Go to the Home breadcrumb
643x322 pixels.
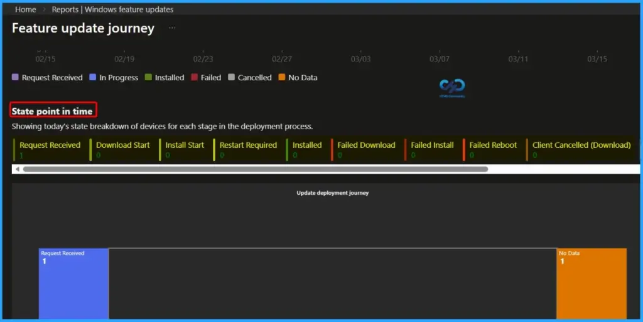click(25, 9)
